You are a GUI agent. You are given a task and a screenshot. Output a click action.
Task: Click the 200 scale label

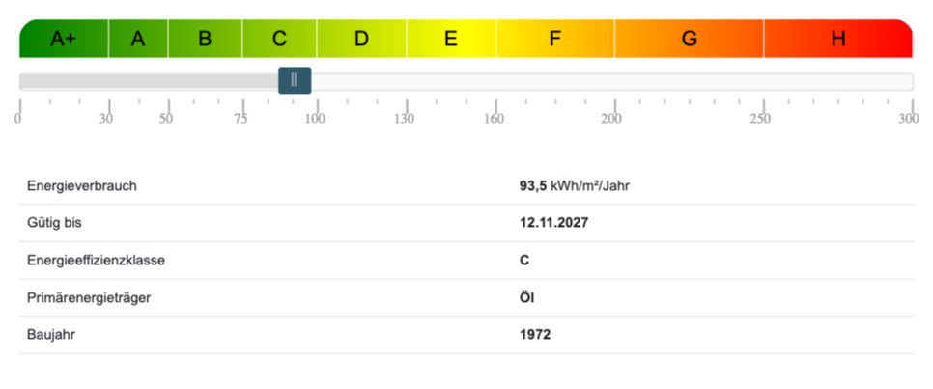click(x=611, y=119)
